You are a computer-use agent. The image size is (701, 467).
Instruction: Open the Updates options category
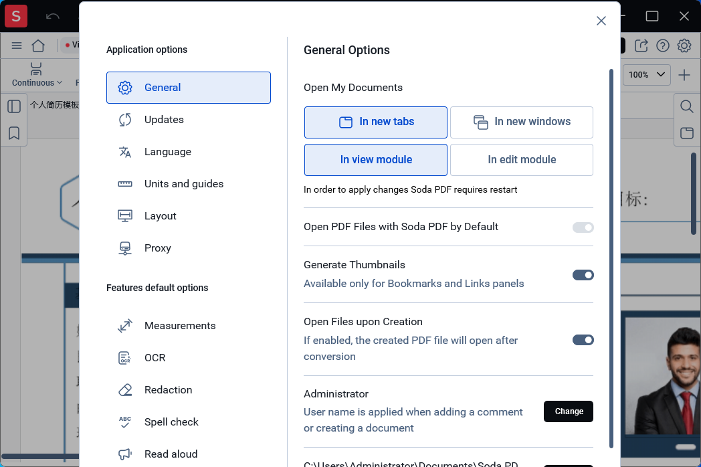click(x=188, y=120)
